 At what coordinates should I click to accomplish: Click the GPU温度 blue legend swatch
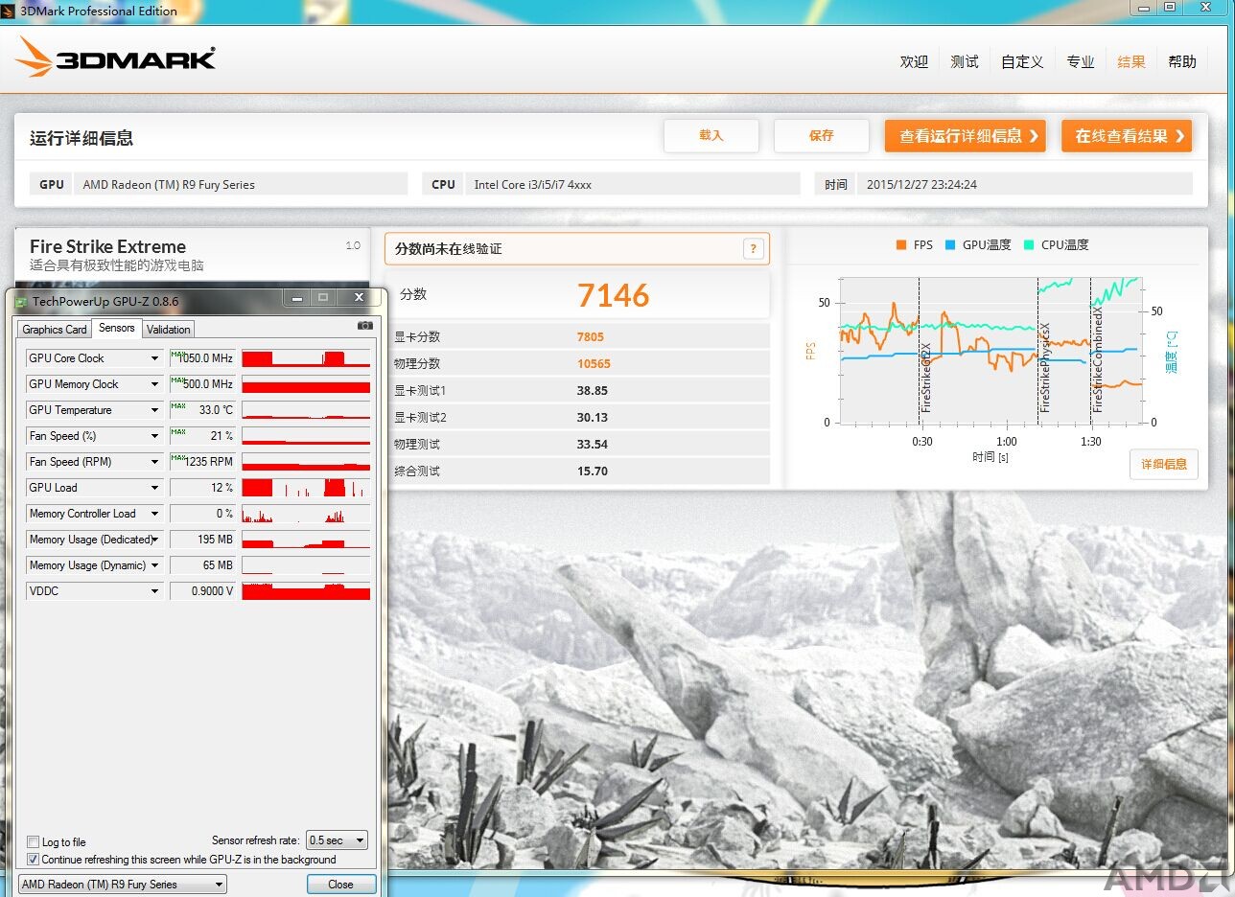950,245
